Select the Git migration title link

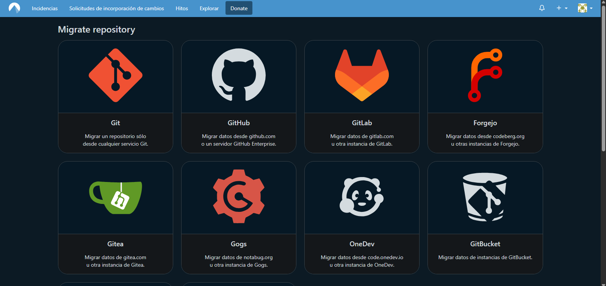116,123
